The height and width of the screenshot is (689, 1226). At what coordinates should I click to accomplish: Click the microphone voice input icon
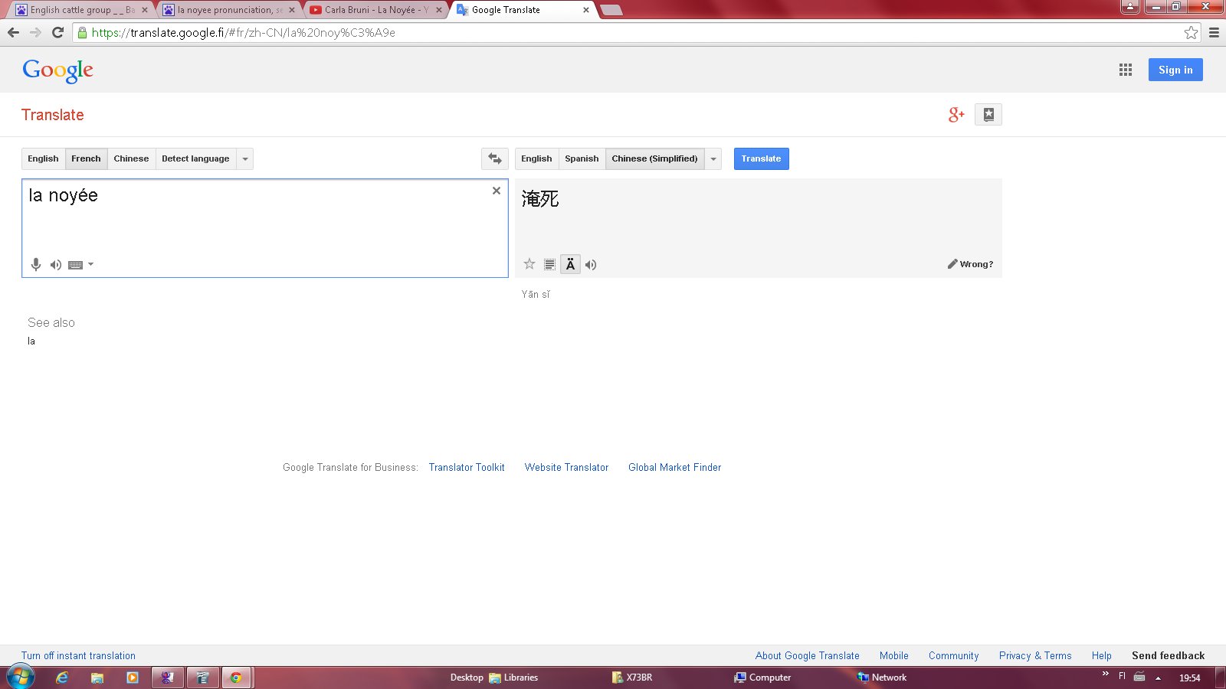click(x=36, y=264)
